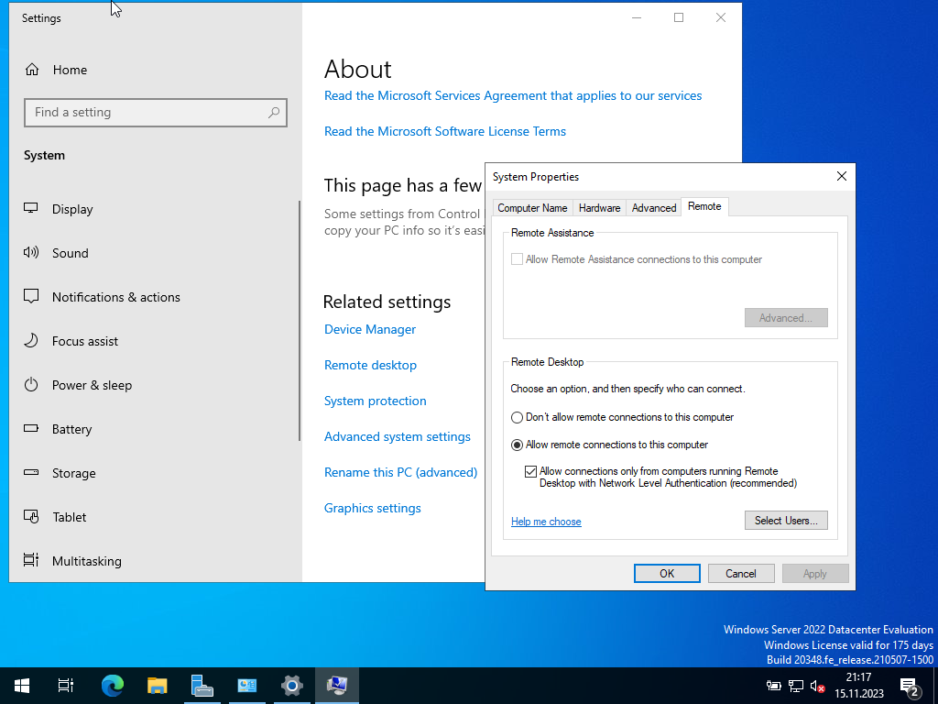Open the Device Manager link

(370, 329)
